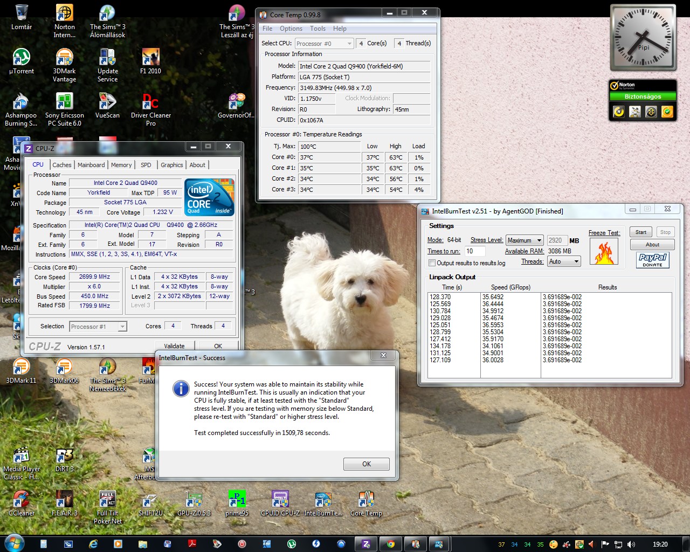Open 3DMark Vantage desktop icon
690x552 pixels.
click(65, 65)
